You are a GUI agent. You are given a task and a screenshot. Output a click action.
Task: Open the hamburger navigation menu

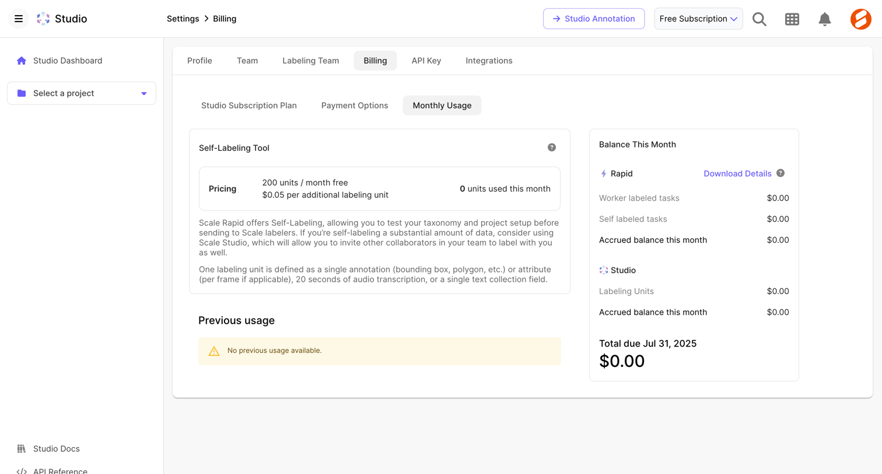point(19,19)
